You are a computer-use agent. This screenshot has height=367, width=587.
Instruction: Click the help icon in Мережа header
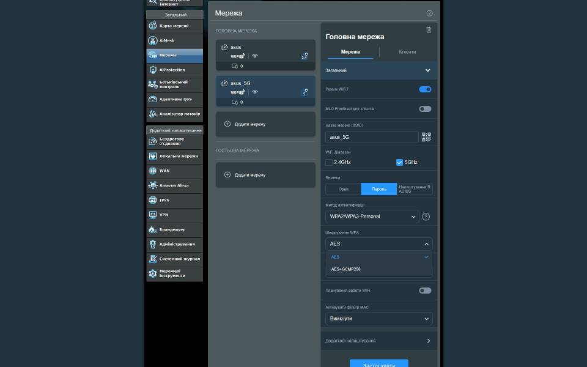point(429,13)
